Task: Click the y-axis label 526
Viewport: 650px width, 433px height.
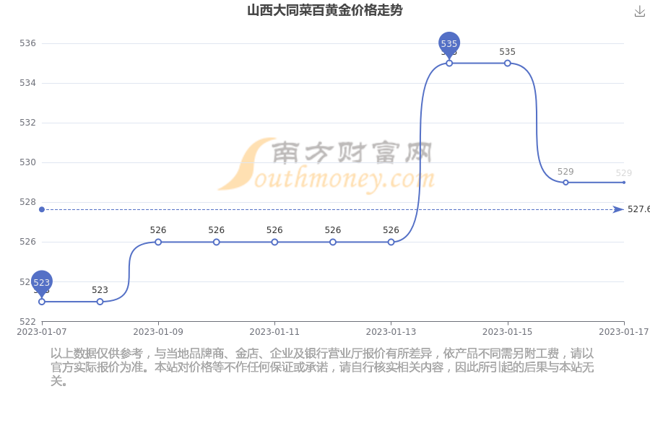Action: 27,242
